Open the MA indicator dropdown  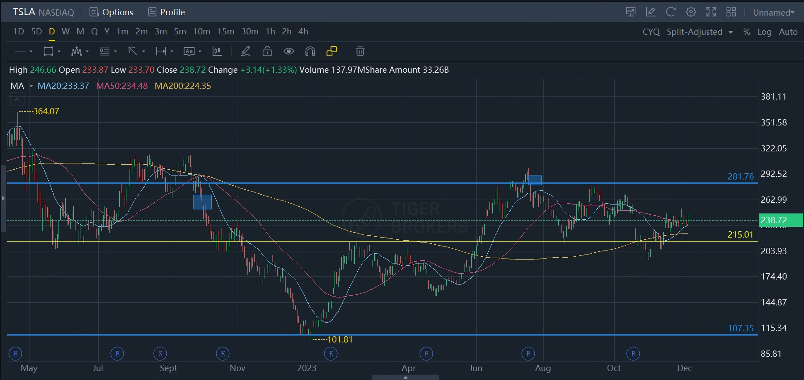point(31,86)
